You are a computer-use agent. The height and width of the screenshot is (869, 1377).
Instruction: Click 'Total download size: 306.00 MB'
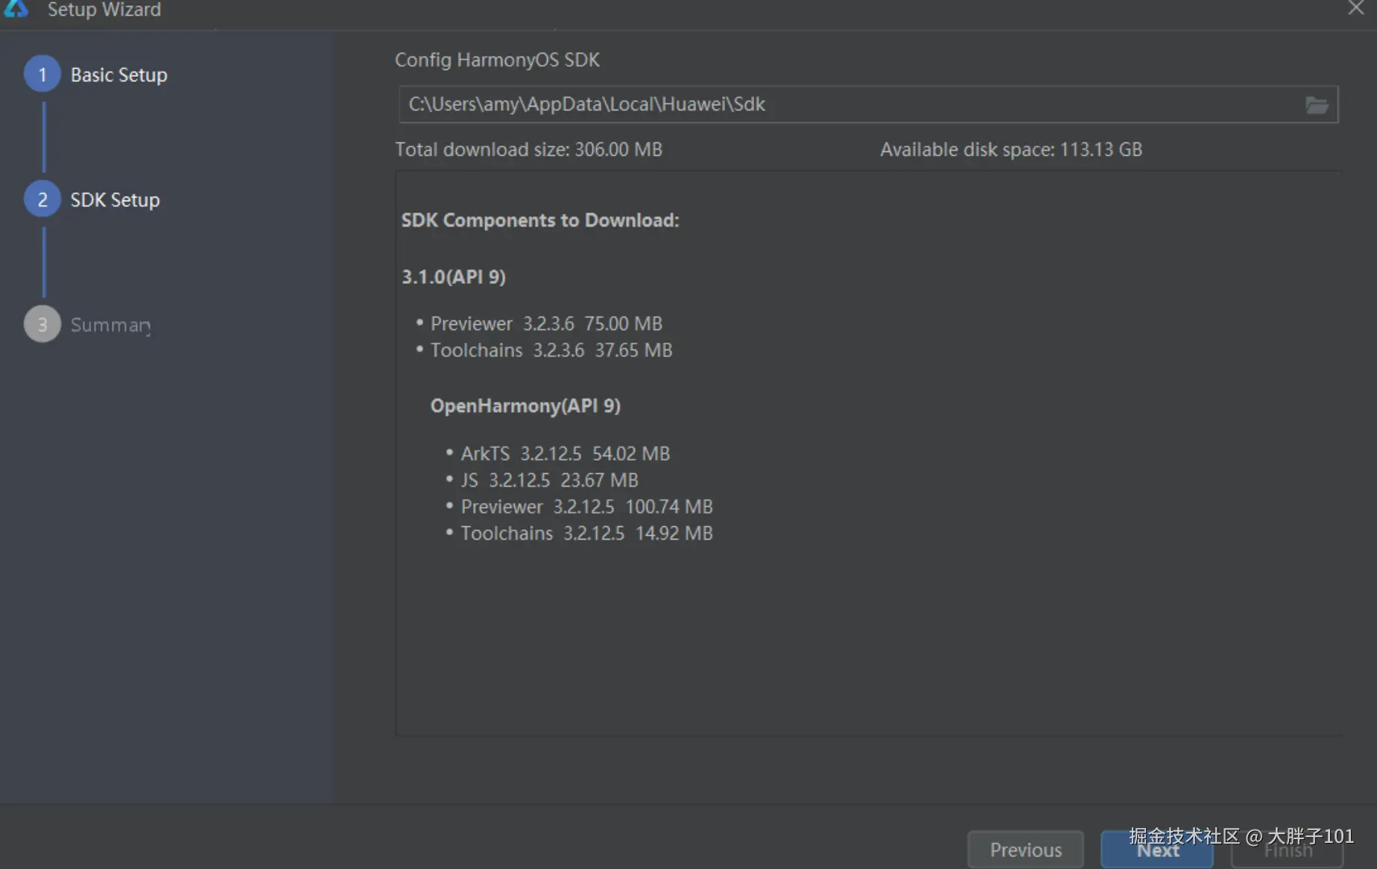click(x=528, y=150)
